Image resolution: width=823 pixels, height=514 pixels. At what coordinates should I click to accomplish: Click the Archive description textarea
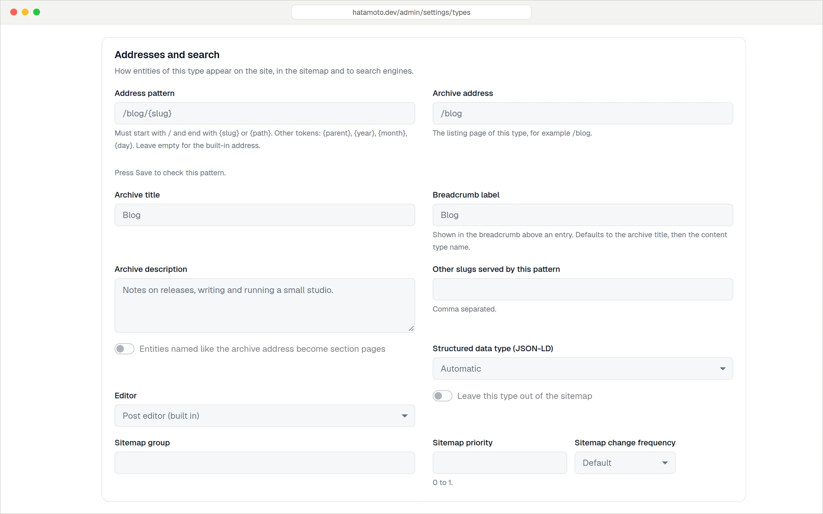coord(265,305)
